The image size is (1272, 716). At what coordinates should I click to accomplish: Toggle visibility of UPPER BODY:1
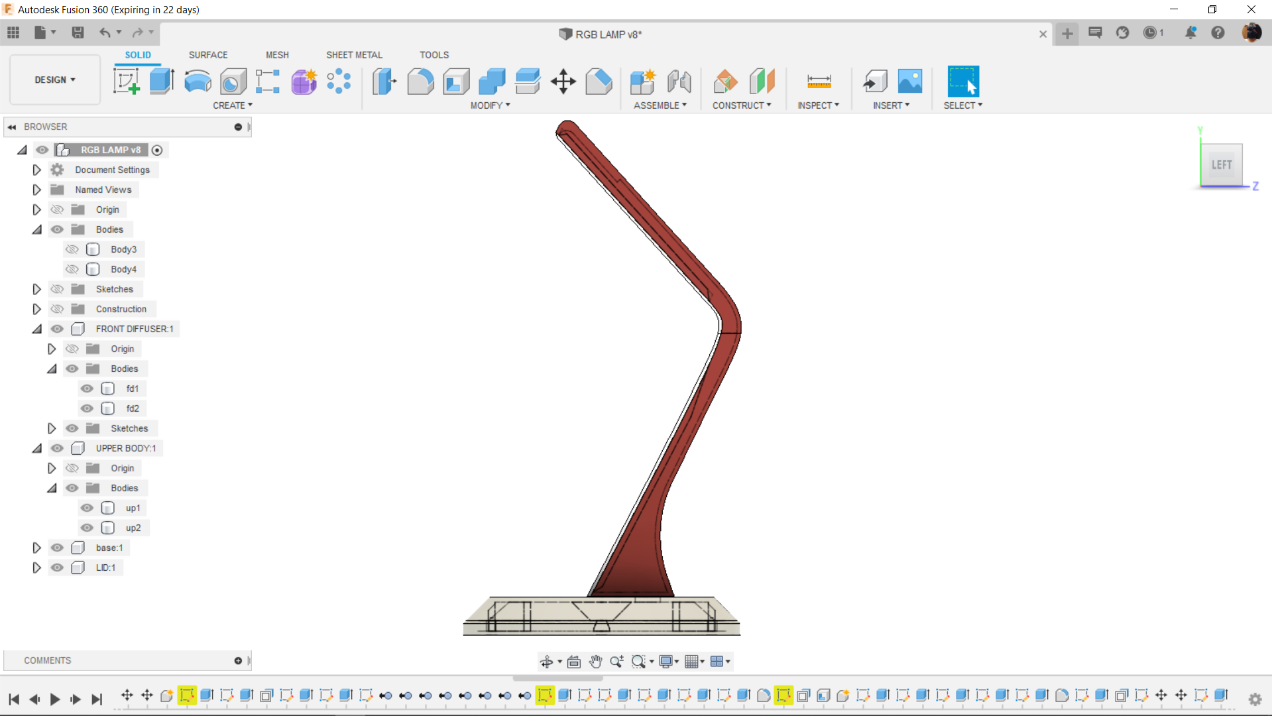(x=58, y=448)
